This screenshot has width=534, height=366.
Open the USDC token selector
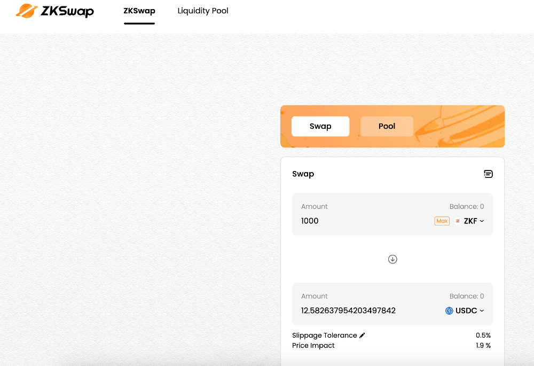(x=465, y=311)
